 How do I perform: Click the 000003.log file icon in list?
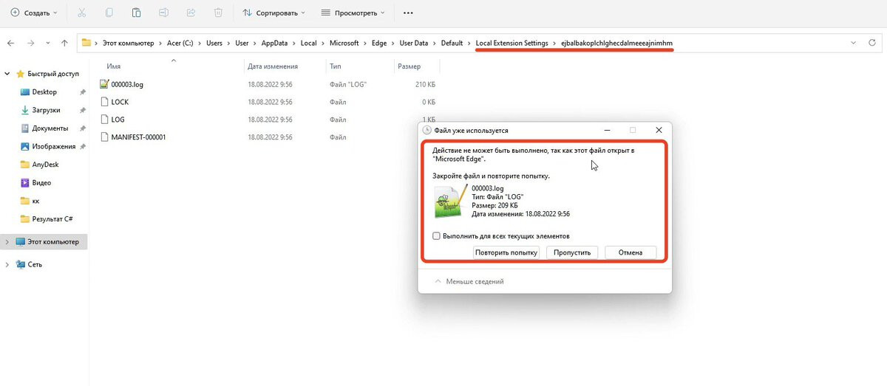[104, 84]
